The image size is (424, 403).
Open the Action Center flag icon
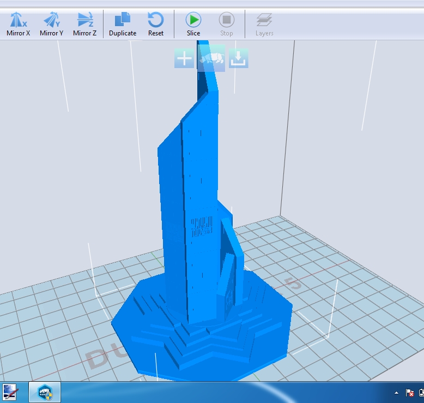pos(409,393)
